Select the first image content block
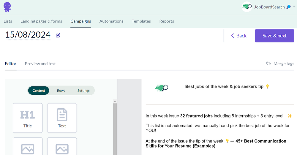 pyautogui.click(x=28, y=146)
